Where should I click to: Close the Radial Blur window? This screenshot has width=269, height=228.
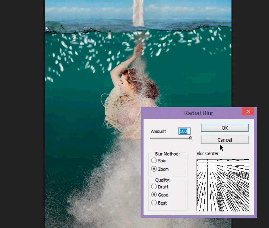coord(248,111)
